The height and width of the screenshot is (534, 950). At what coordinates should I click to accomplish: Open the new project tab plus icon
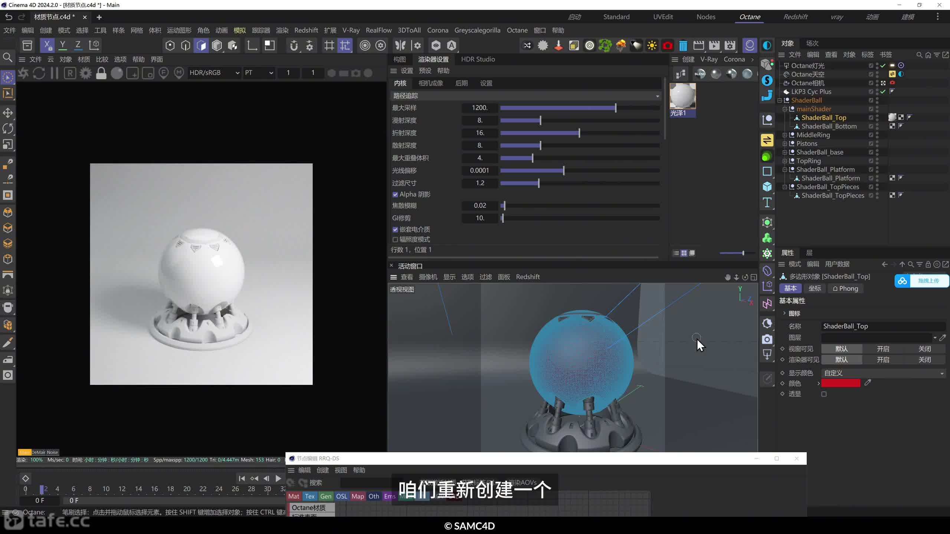pos(99,17)
